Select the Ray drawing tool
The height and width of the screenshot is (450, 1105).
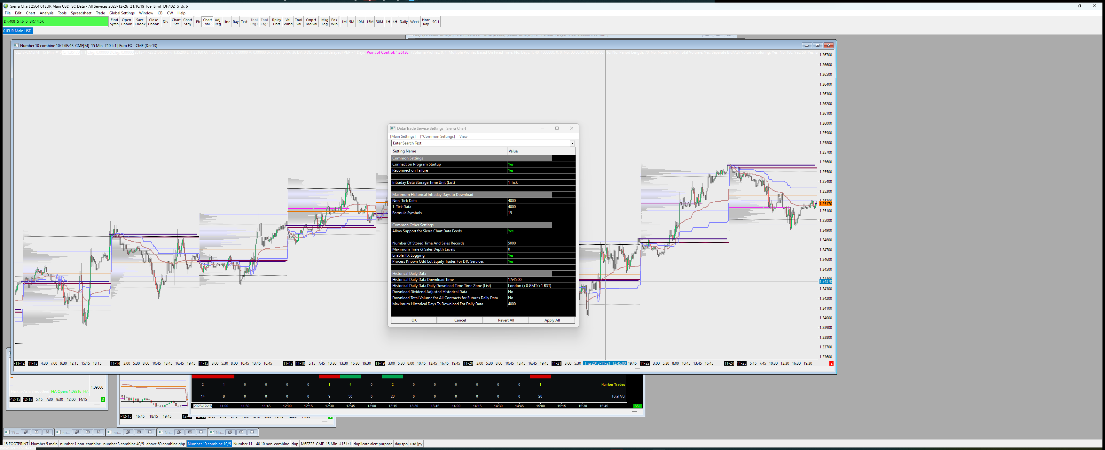(236, 22)
